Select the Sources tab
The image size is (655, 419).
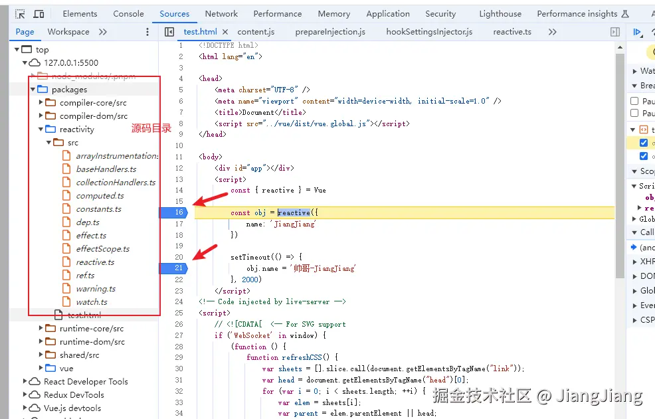tap(174, 14)
